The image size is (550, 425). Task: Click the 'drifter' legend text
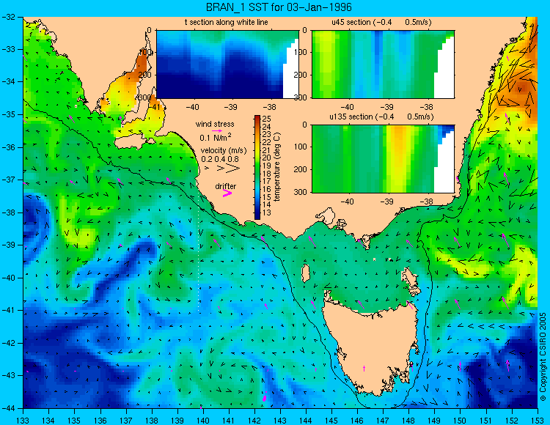(226, 186)
